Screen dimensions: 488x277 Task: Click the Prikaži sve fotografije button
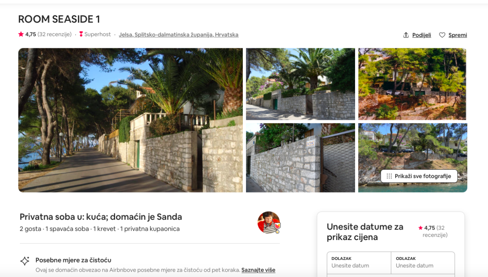click(x=419, y=176)
